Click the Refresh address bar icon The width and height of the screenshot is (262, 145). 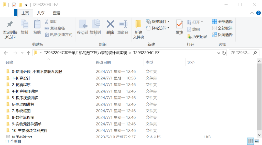tap(224, 53)
